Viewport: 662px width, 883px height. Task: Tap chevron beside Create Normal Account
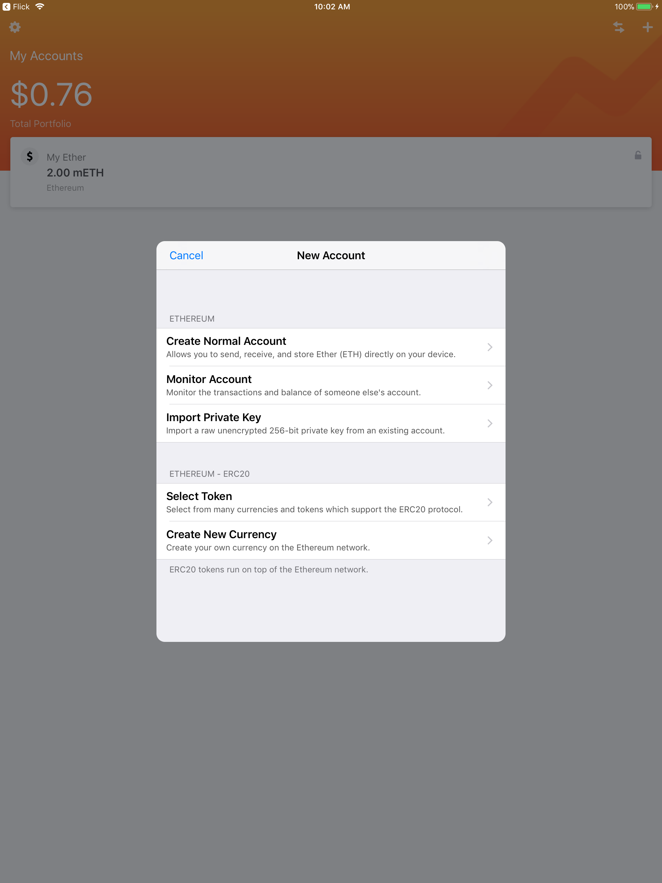coord(489,347)
